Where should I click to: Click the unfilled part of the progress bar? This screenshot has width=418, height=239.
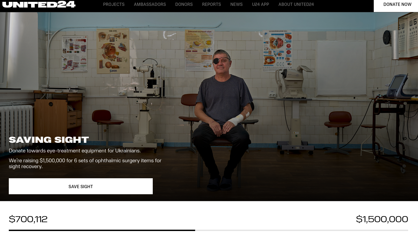[x=302, y=230]
